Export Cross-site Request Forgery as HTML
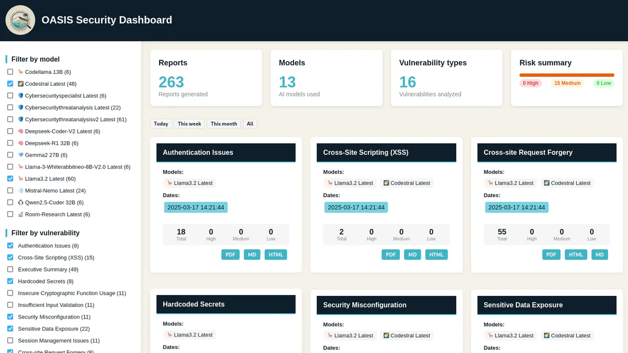628x353 pixels. click(576, 254)
